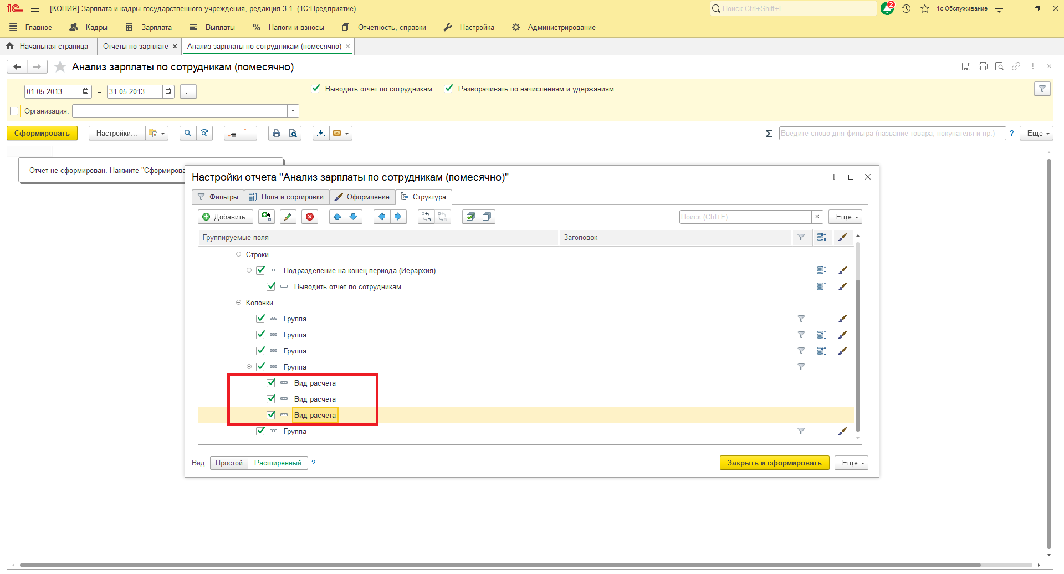Focus the report filter word input field

tap(892, 133)
